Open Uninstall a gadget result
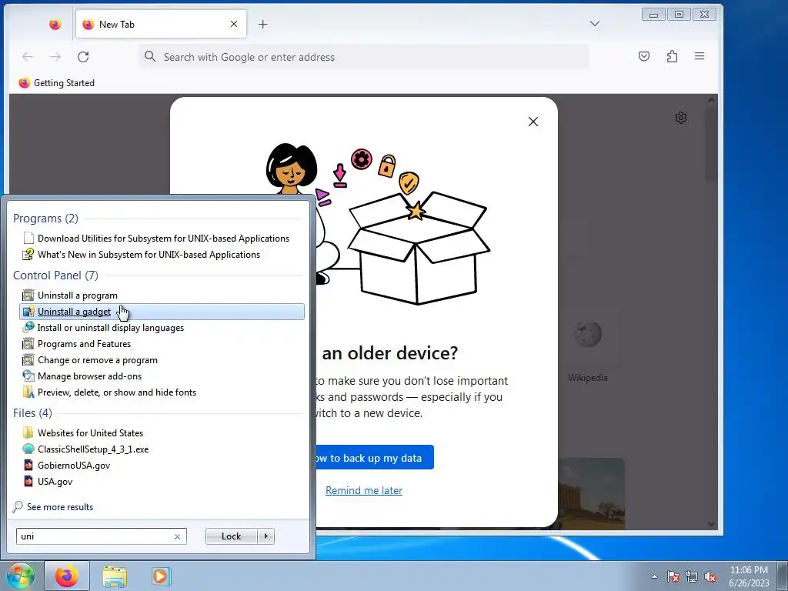The width and height of the screenshot is (788, 591). point(162,312)
